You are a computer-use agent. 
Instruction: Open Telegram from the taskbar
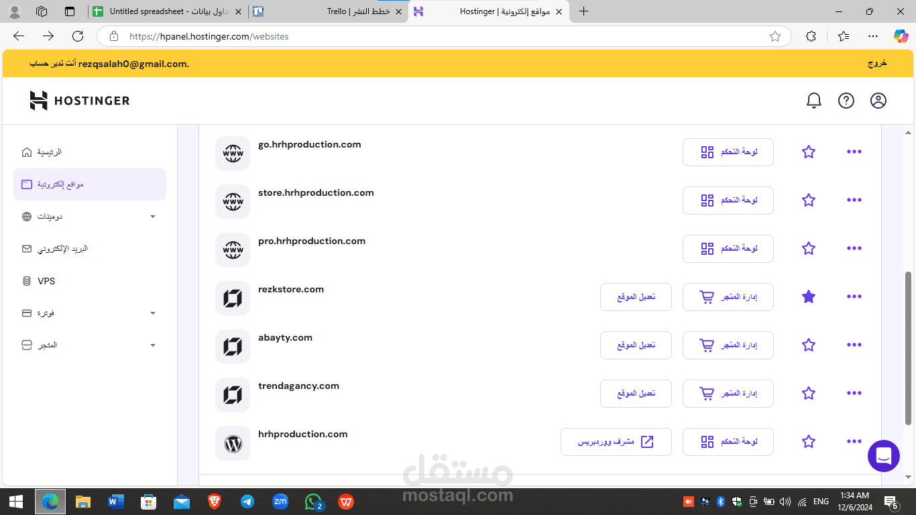(x=247, y=502)
